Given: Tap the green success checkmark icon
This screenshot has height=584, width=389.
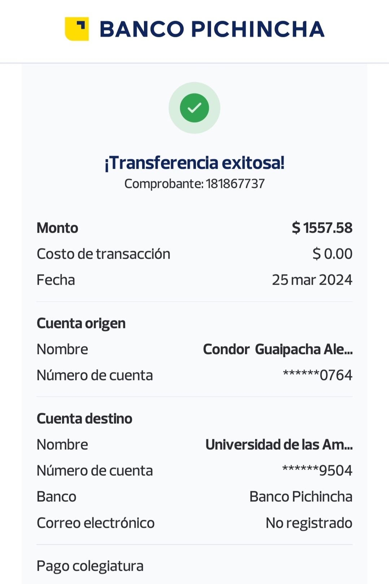Looking at the screenshot, I should (194, 108).
